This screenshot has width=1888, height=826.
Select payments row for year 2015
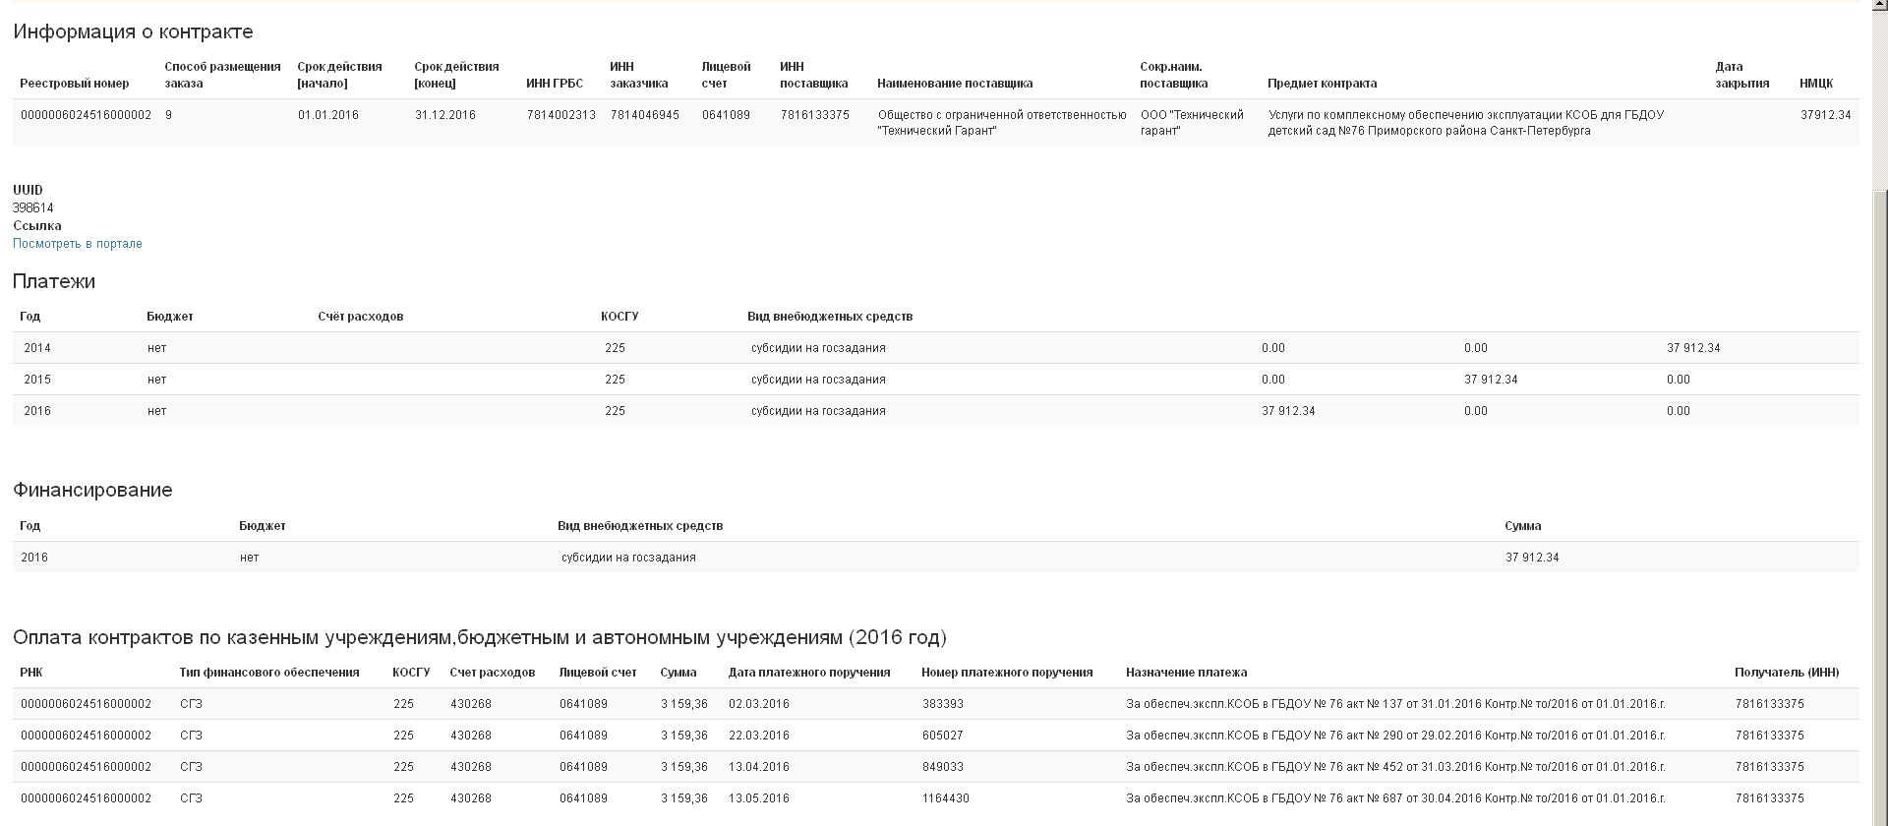[935, 380]
